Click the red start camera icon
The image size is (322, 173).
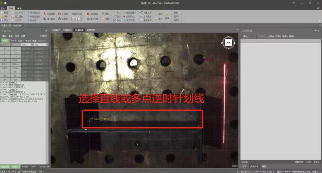tap(88, 14)
